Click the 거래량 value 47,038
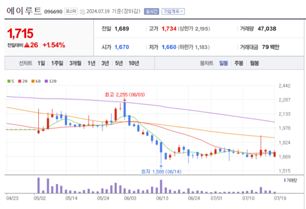 [267, 29]
